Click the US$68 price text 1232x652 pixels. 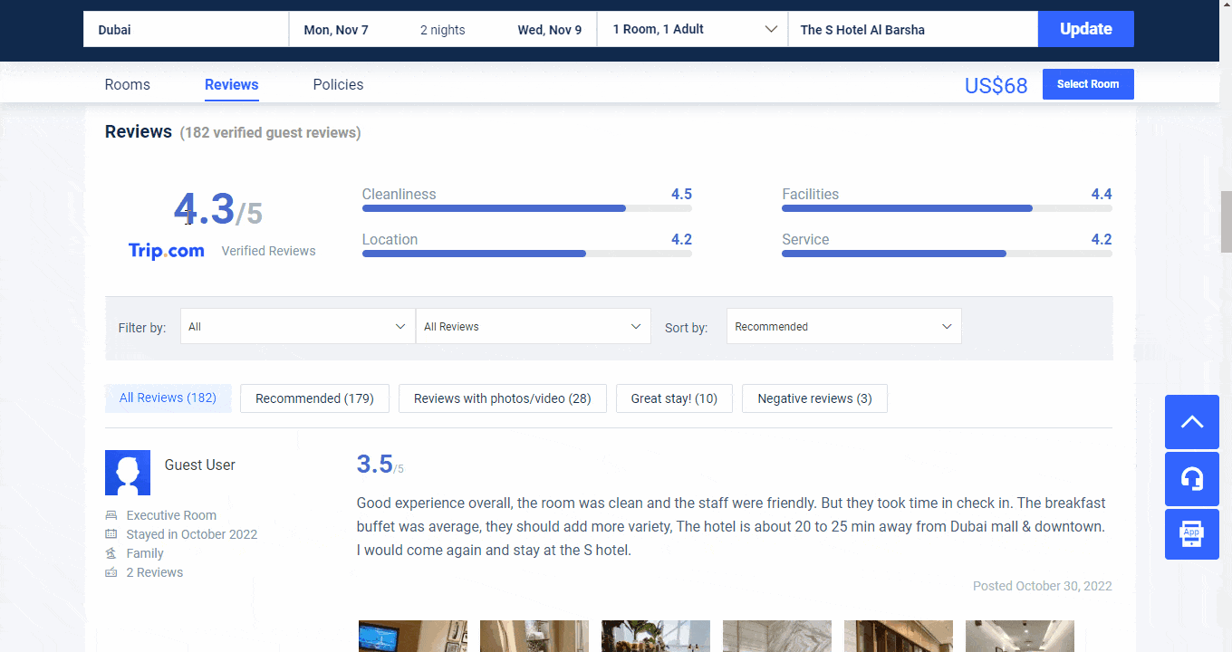point(996,85)
